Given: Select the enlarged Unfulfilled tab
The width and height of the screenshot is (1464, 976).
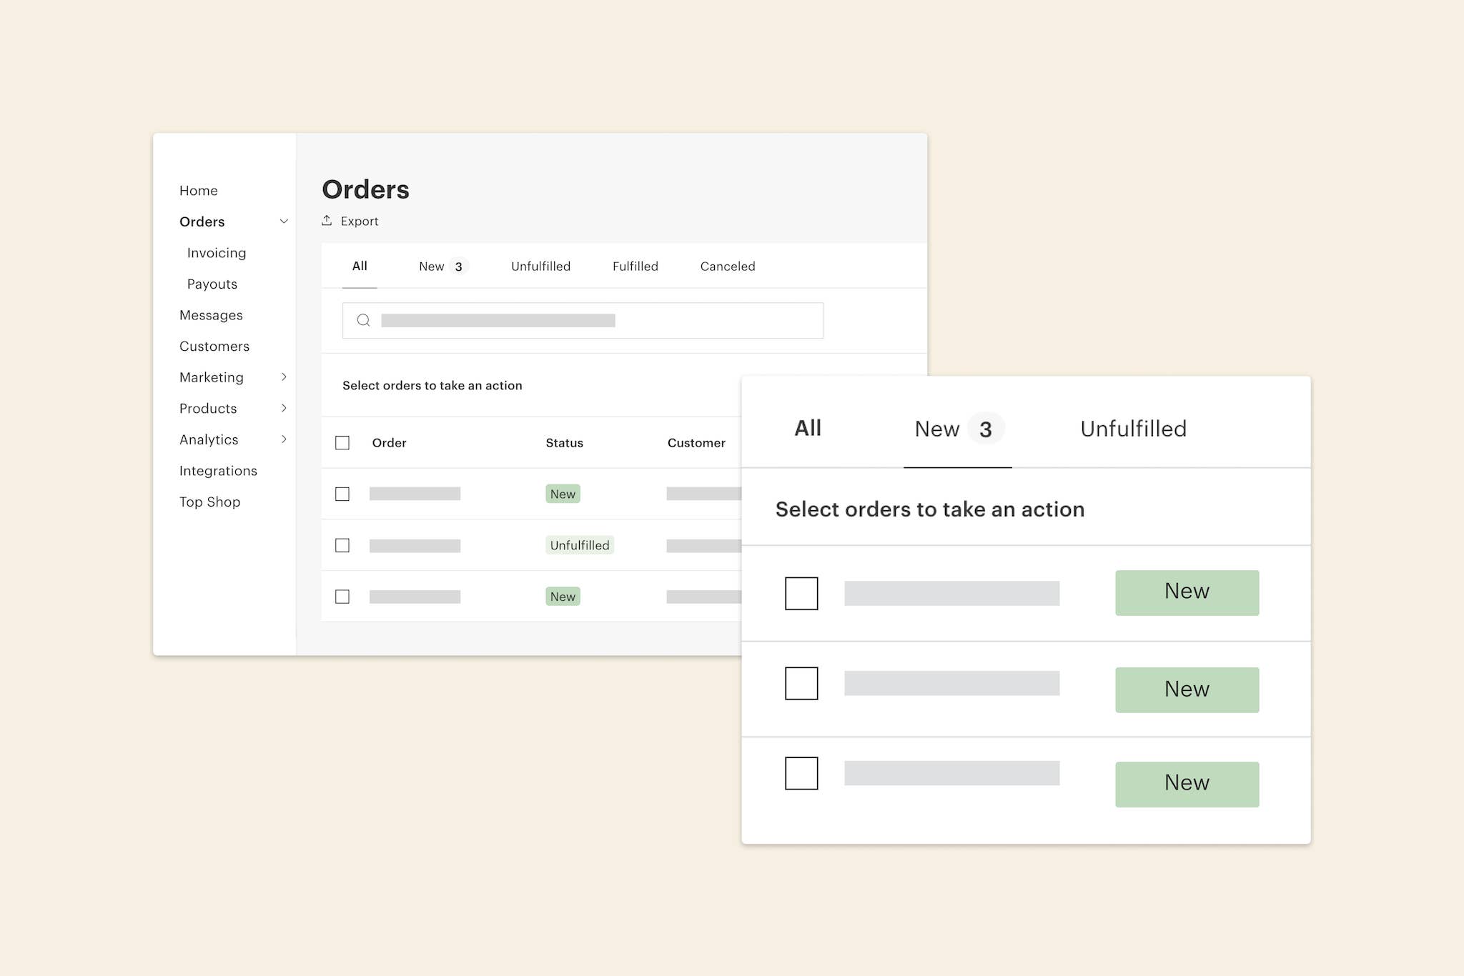Looking at the screenshot, I should pos(1133,429).
